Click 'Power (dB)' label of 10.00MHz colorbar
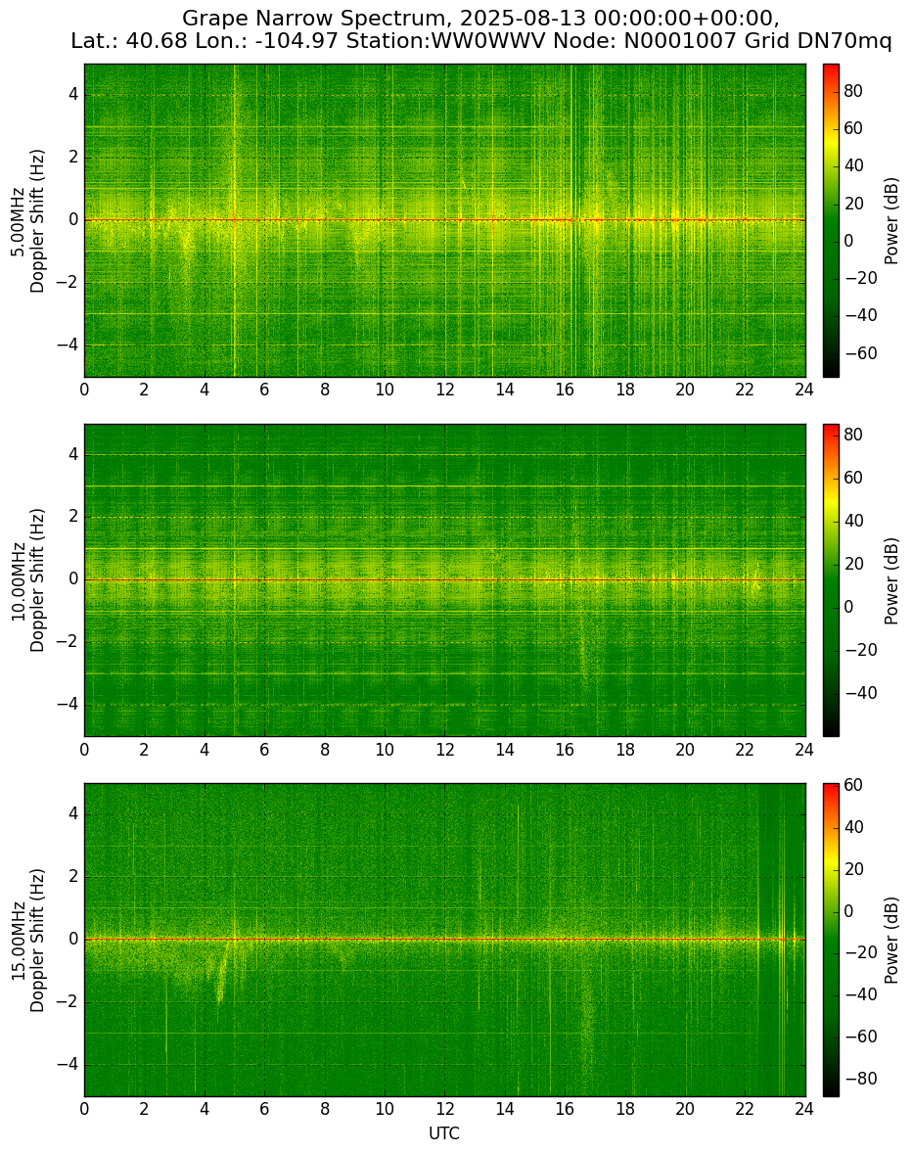 point(891,580)
